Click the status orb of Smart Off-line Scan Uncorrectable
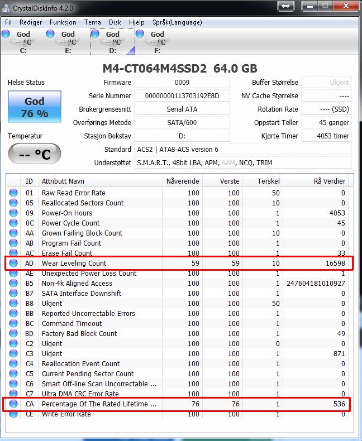Screen dimensions: 362x441 [13, 384]
